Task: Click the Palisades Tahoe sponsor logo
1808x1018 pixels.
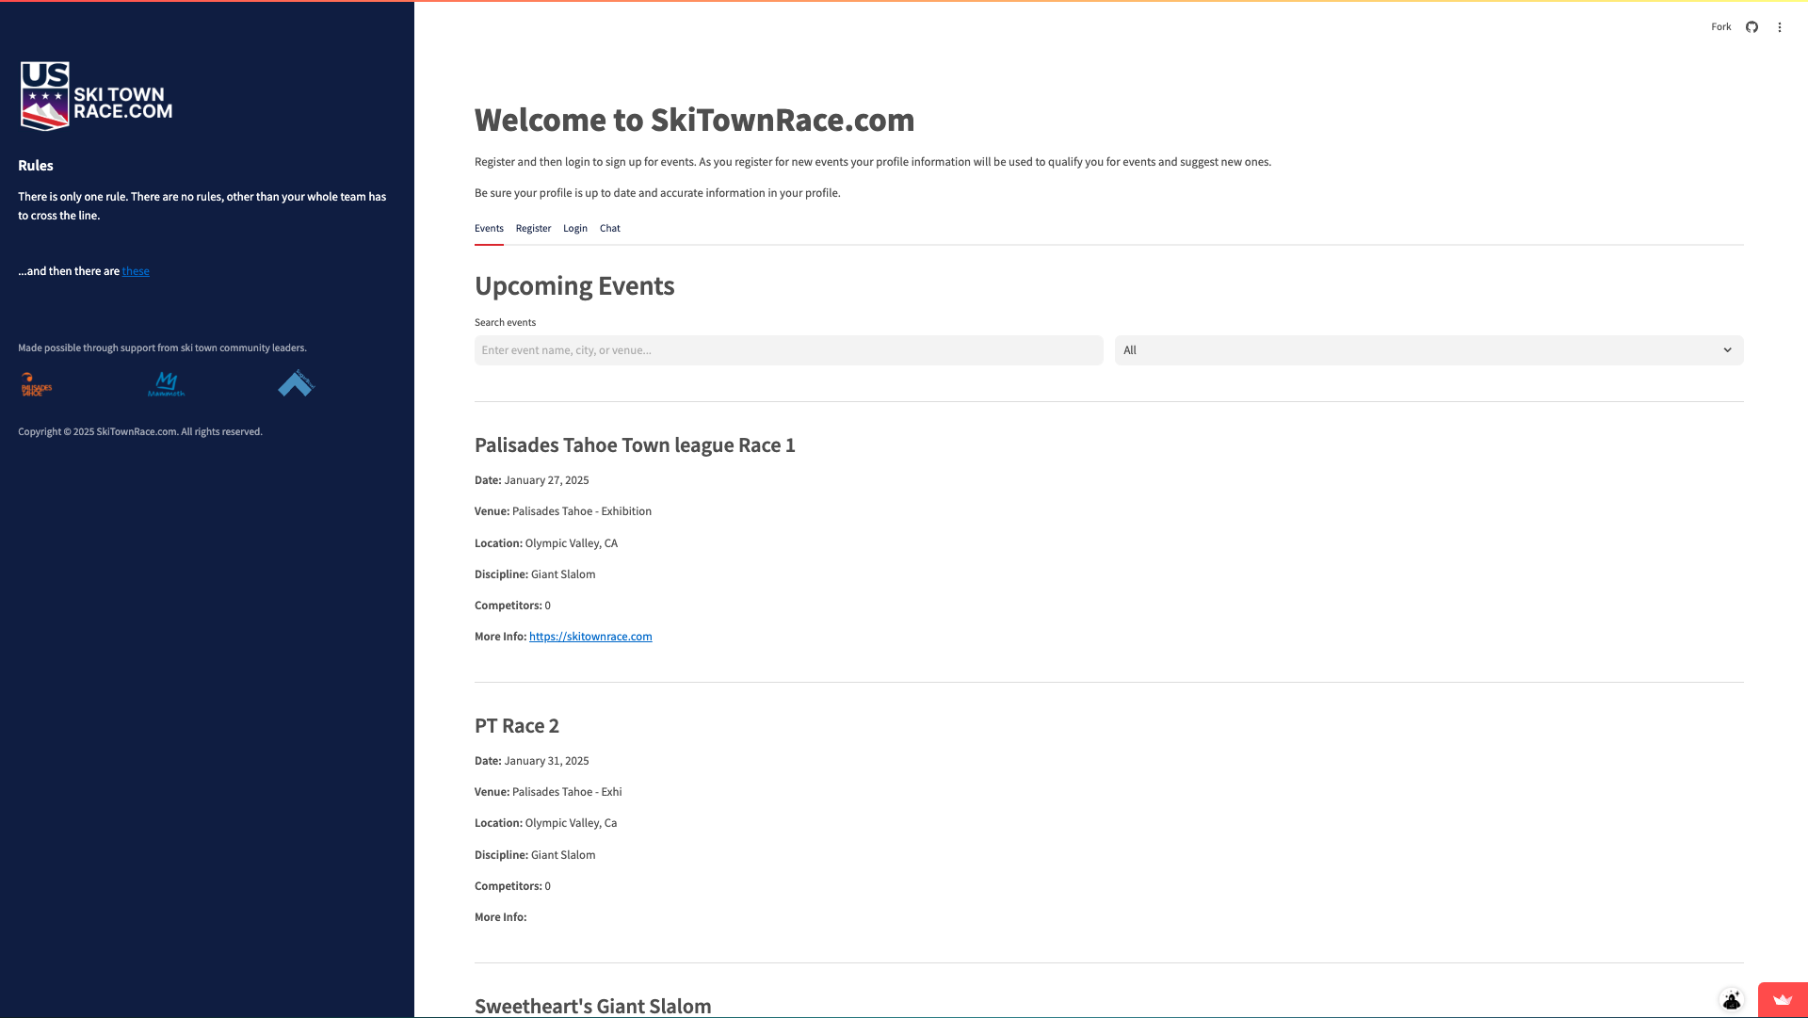Action: [x=37, y=384]
